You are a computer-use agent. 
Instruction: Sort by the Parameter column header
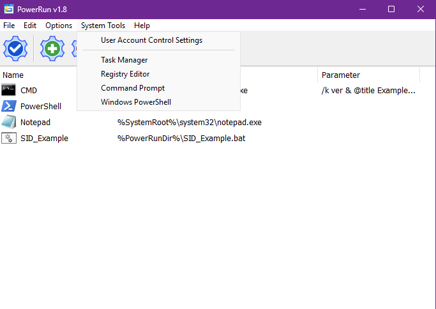point(341,75)
